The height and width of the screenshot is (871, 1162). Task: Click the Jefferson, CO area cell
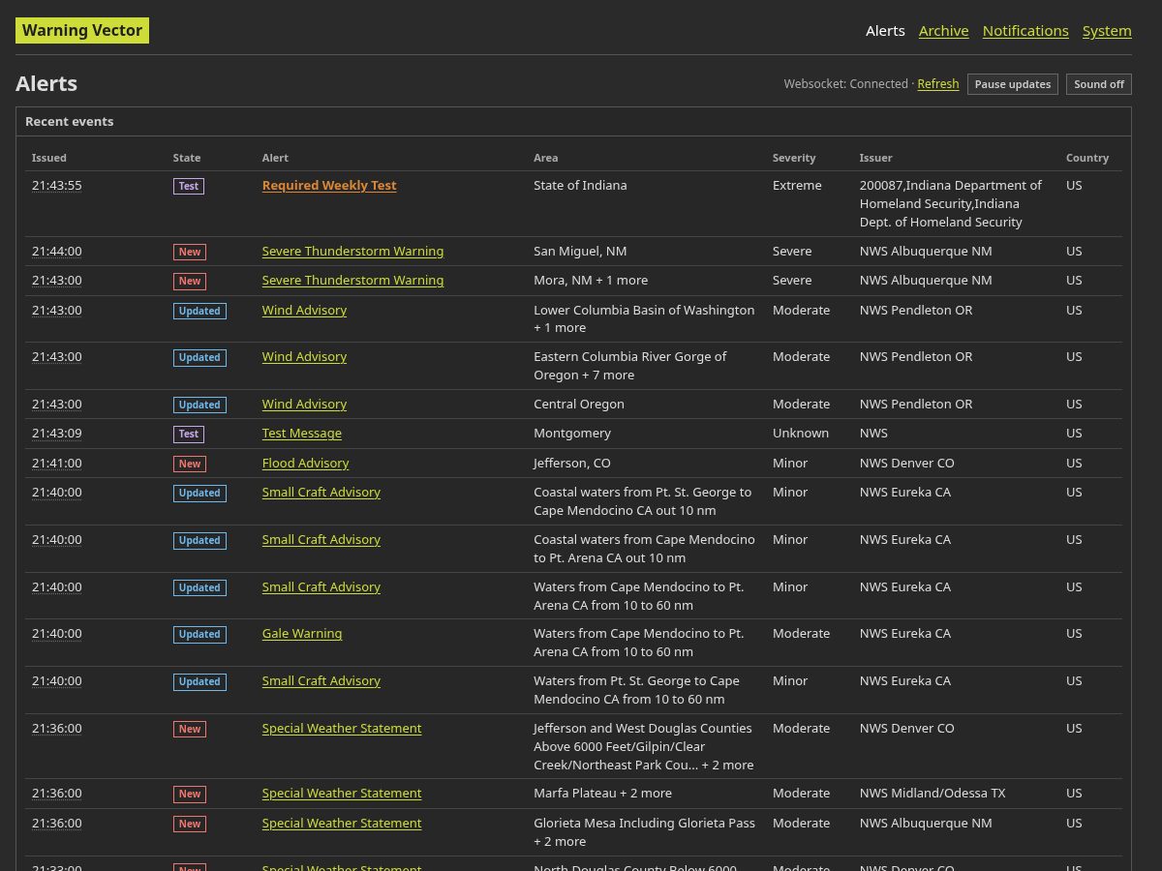[x=572, y=464]
